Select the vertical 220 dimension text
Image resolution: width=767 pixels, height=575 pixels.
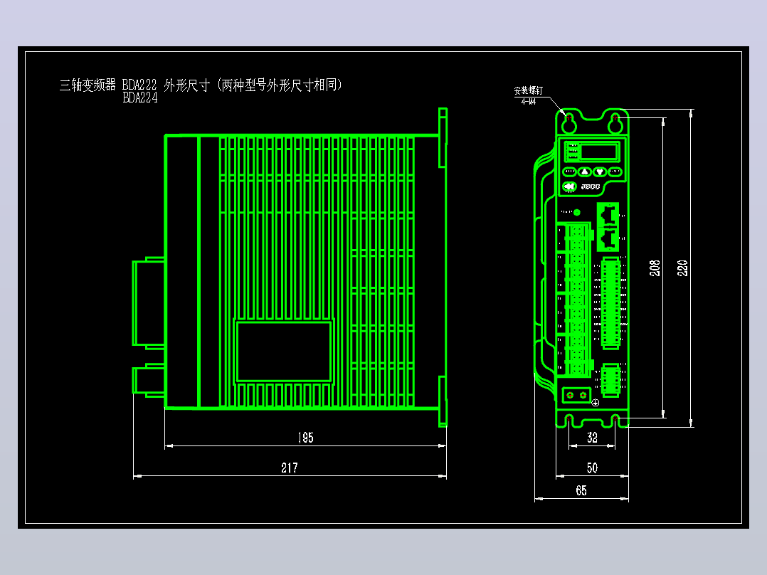682,268
